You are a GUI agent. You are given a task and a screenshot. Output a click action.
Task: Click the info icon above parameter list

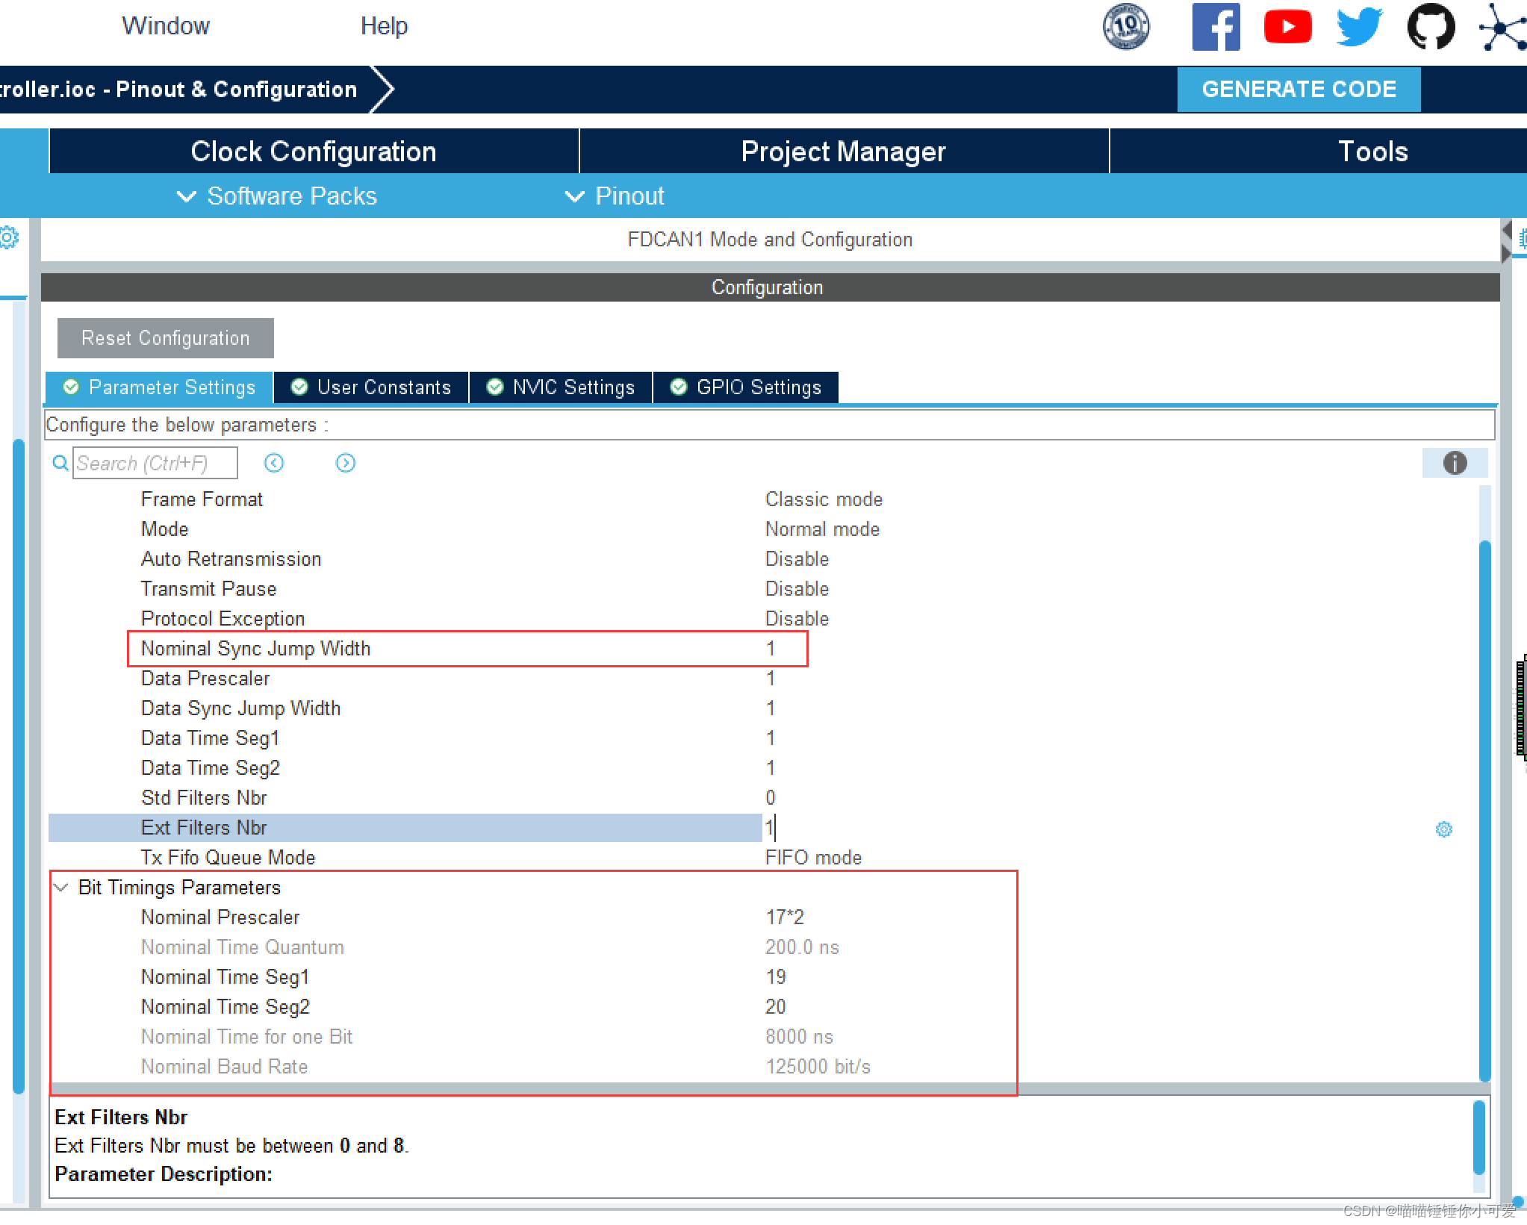click(1454, 463)
